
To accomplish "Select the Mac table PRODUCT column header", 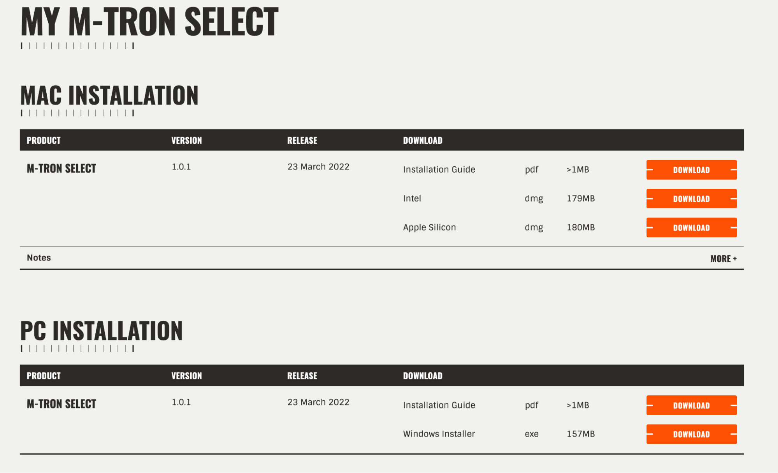I will point(44,140).
